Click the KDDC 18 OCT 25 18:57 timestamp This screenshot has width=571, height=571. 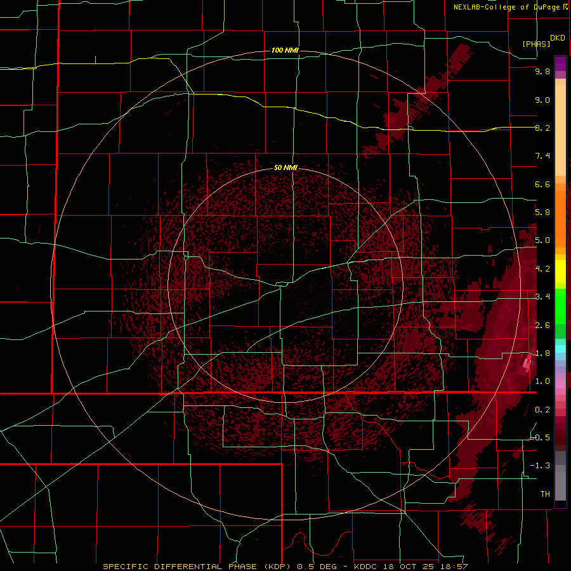click(410, 567)
